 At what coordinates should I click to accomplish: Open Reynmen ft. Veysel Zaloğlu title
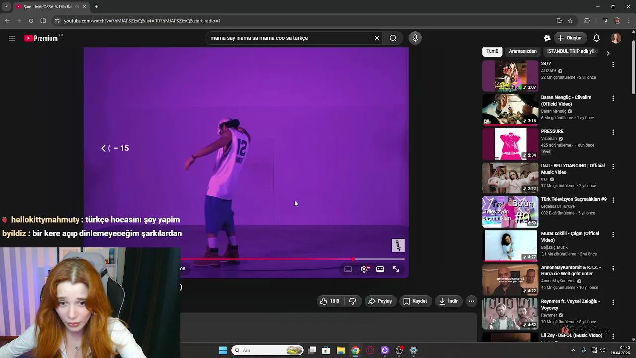[570, 305]
